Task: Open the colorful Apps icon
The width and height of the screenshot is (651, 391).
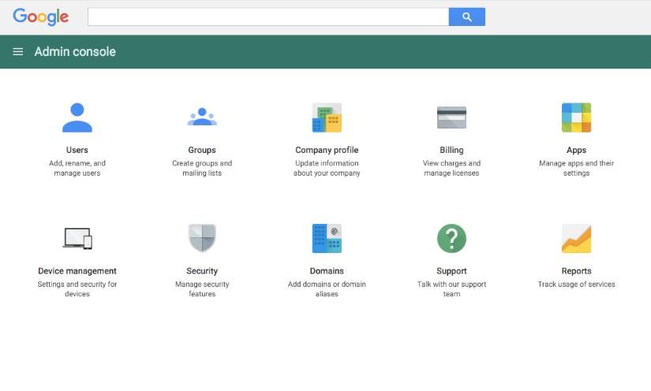Action: (x=576, y=117)
